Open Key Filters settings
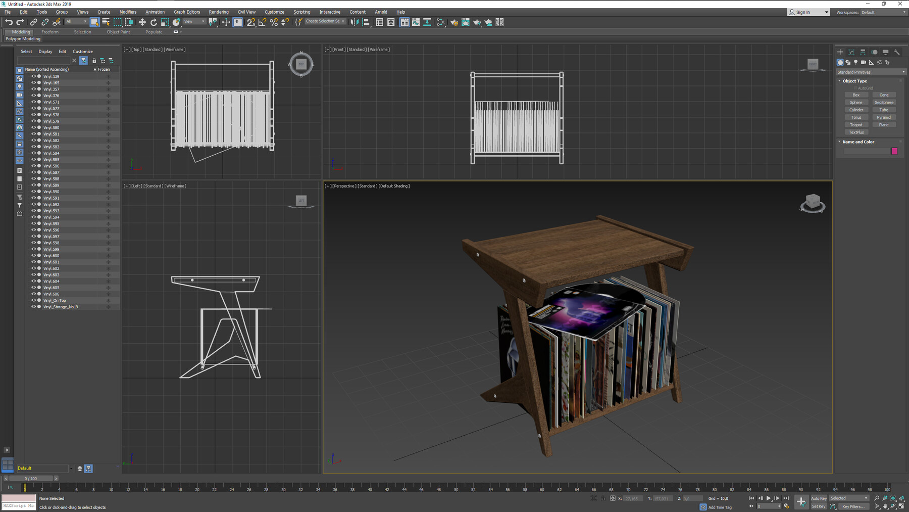This screenshot has height=512, width=909. (852, 506)
